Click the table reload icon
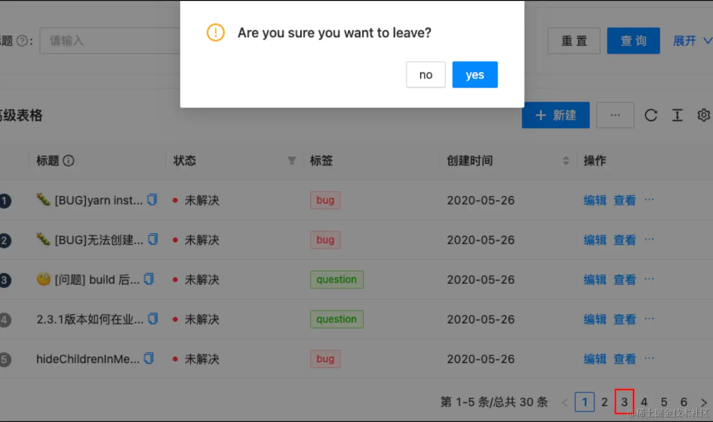 (x=651, y=116)
